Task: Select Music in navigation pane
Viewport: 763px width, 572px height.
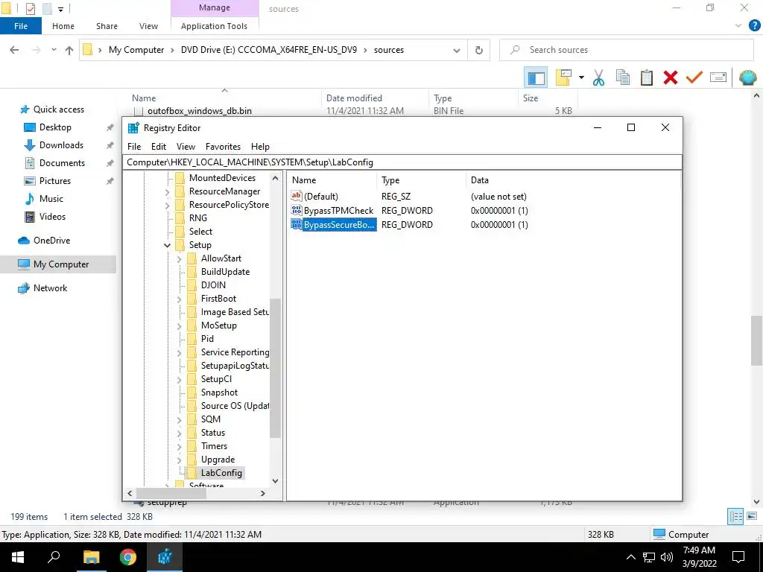Action: 51,199
